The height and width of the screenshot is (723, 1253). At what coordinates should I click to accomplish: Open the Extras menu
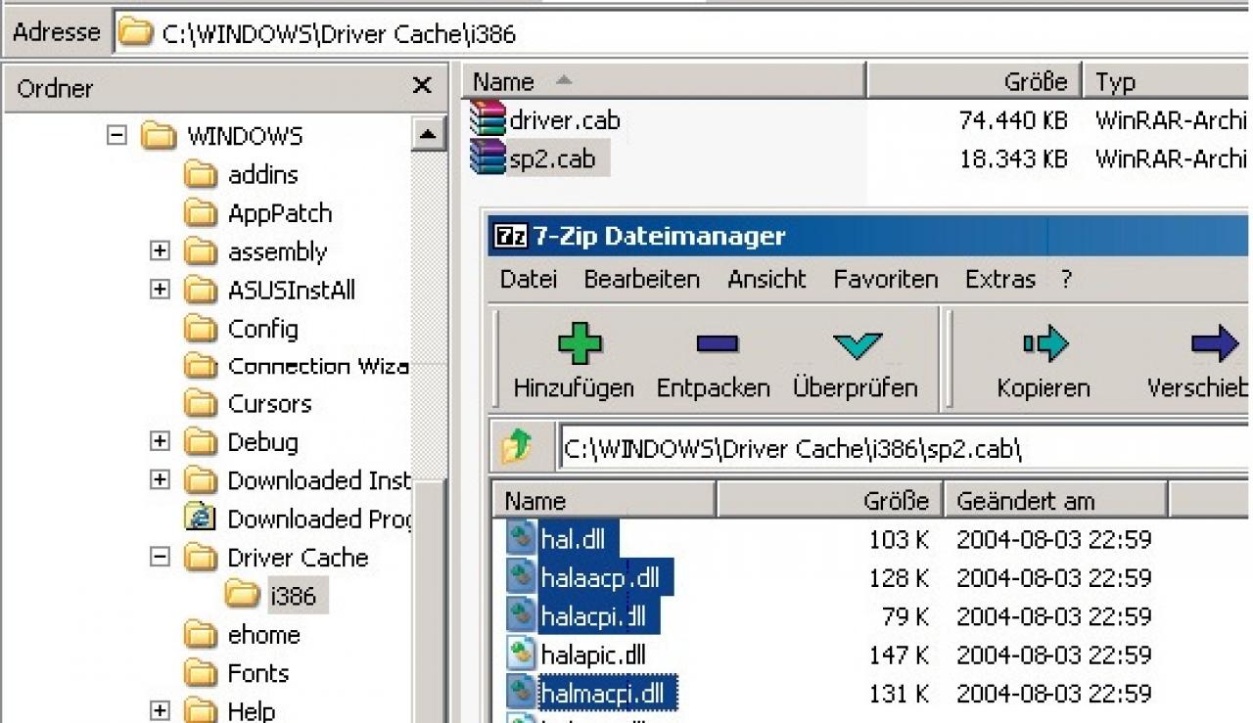pos(999,279)
